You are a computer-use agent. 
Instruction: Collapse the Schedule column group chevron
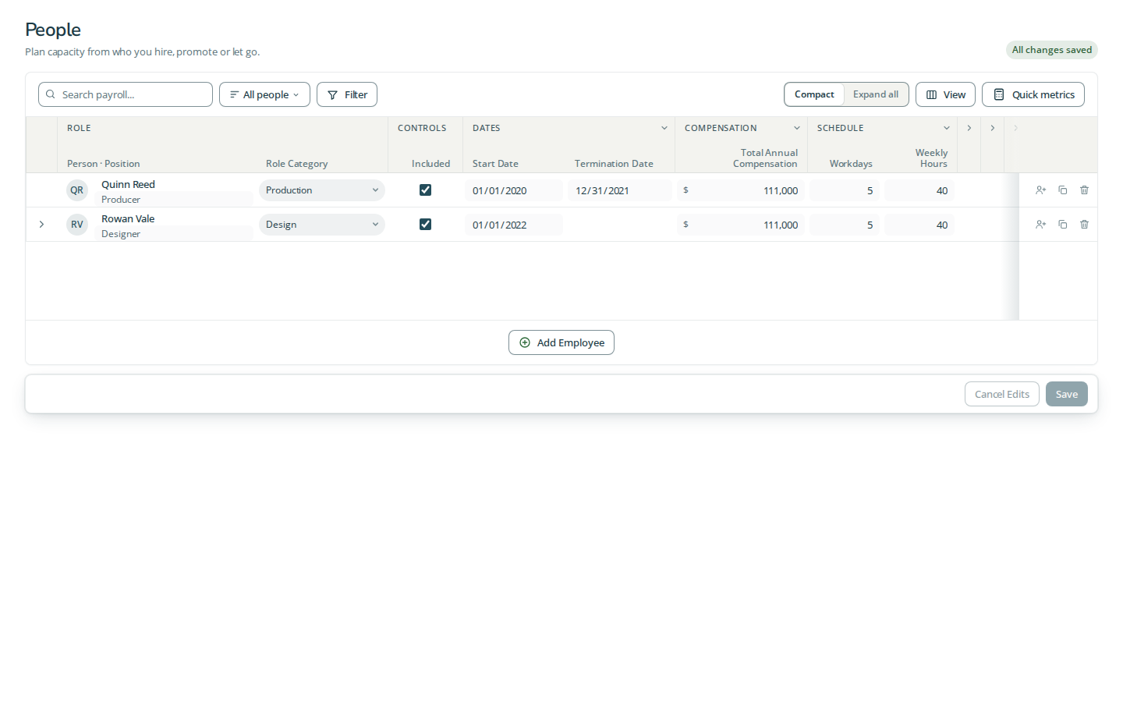coord(947,128)
